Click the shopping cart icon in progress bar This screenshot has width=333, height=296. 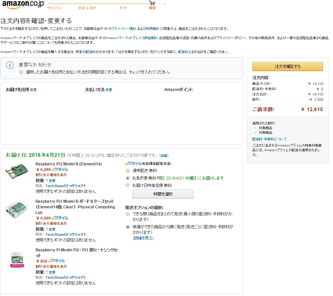click(x=152, y=3)
